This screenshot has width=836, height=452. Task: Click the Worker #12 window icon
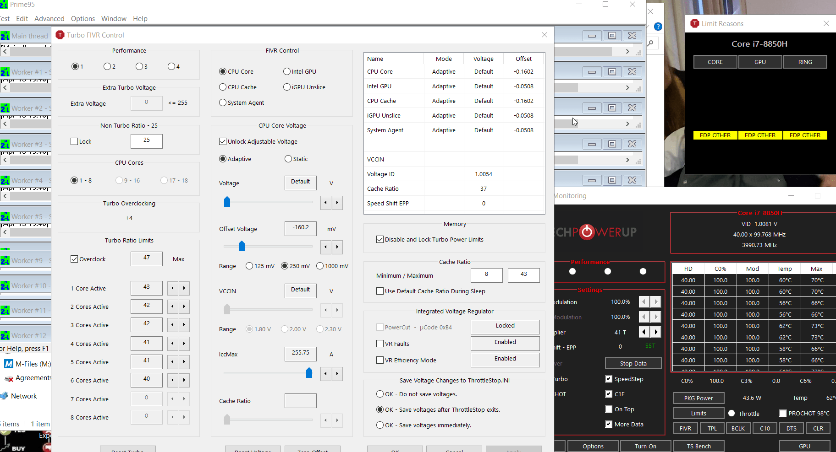[x=5, y=335]
